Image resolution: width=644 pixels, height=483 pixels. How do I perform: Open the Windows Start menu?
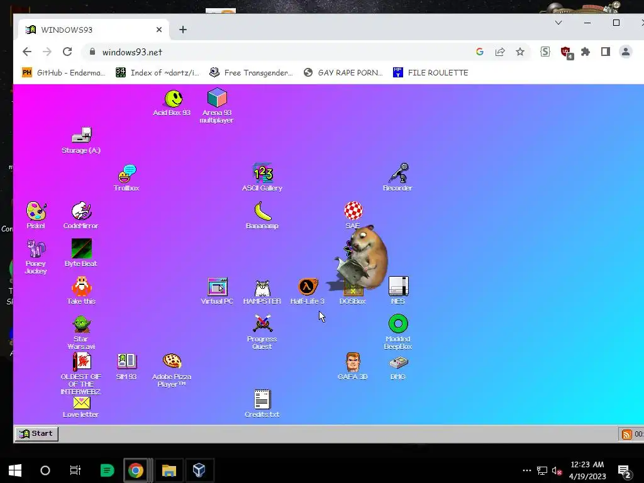click(15, 470)
